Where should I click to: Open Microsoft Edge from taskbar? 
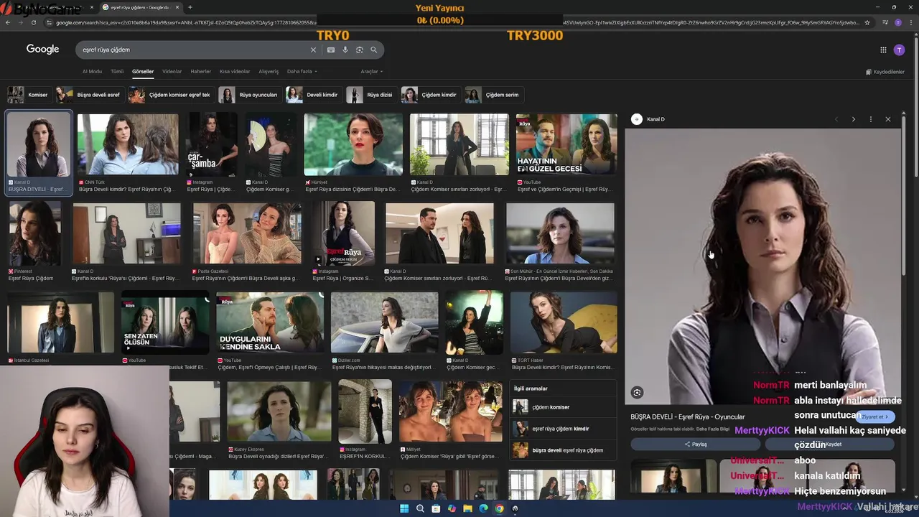(x=483, y=508)
